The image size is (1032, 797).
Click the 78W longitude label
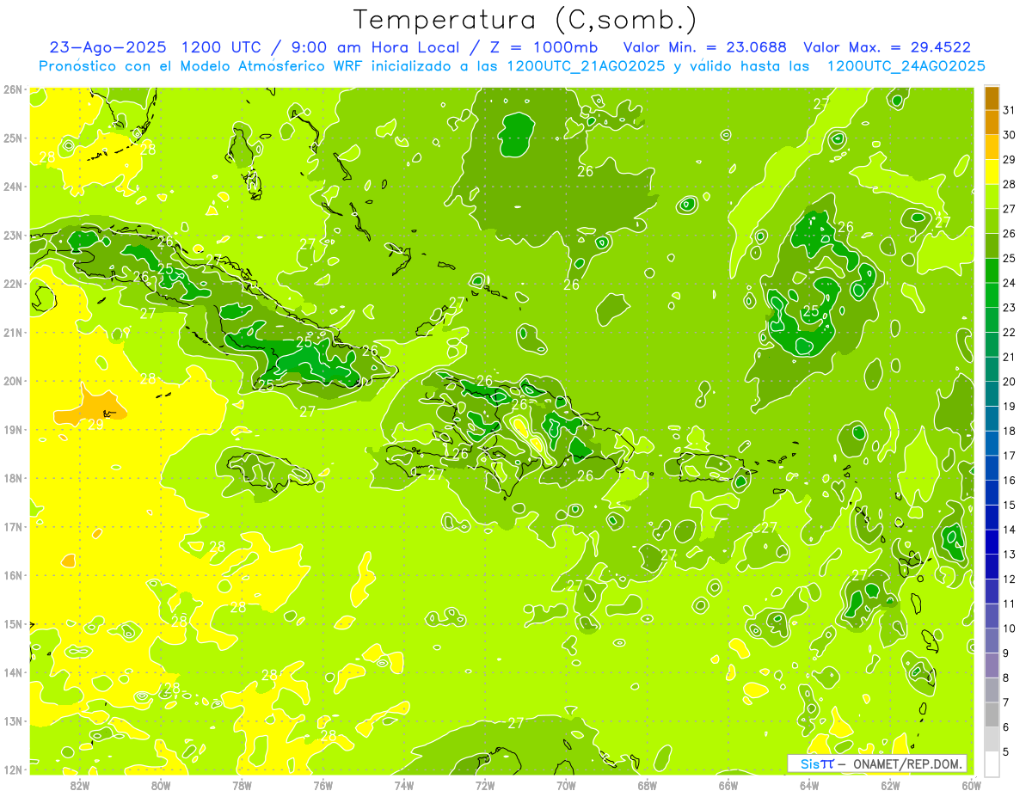pyautogui.click(x=242, y=784)
